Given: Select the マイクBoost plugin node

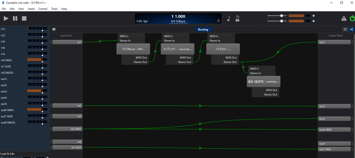Looking at the screenshot, I should click(133, 49).
